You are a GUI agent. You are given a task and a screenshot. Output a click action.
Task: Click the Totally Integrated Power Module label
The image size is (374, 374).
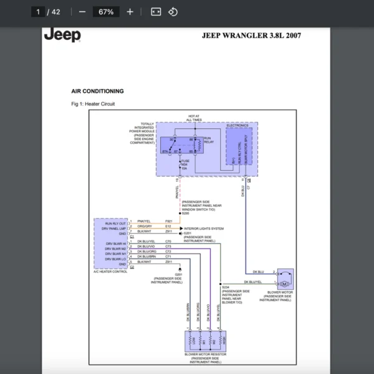(x=141, y=133)
